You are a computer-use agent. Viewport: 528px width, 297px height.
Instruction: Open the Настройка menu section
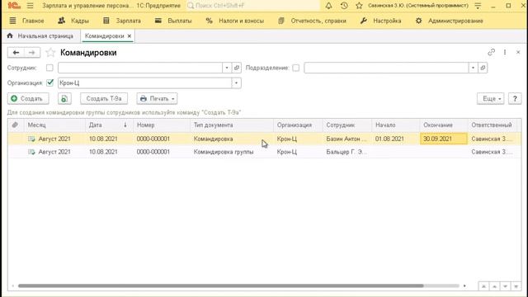380,21
